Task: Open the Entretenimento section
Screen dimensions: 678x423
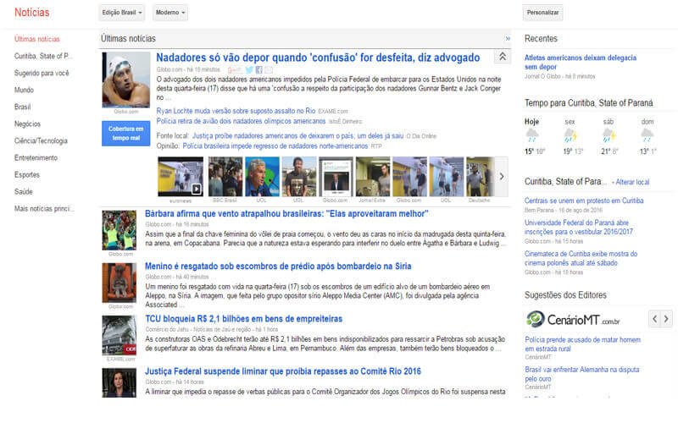Action: (x=36, y=157)
